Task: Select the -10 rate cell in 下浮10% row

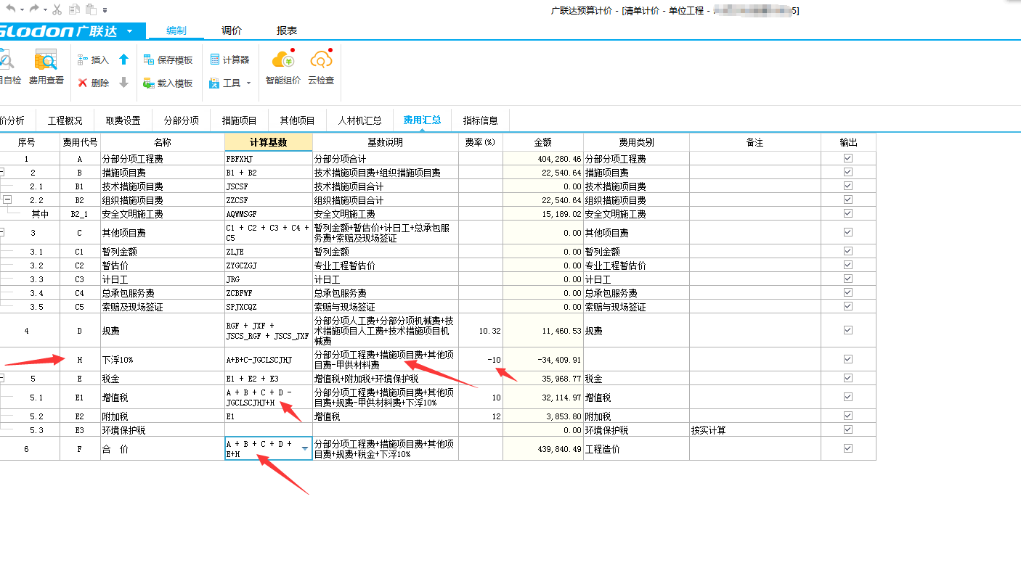Action: point(481,359)
